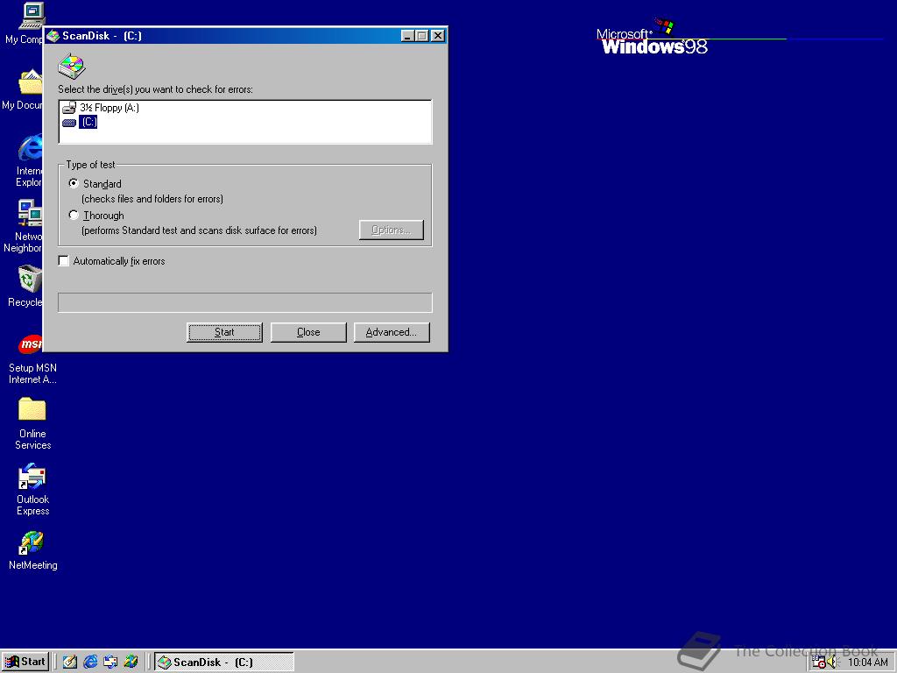Open NetMeeting desktop shortcut
This screenshot has width=897, height=673.
(x=32, y=550)
